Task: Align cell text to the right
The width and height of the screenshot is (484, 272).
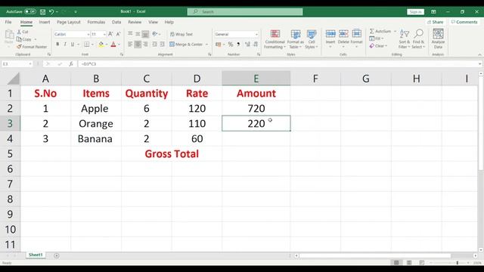Action: [145, 45]
